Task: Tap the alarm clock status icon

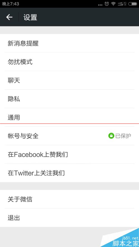Action: click(107, 4)
